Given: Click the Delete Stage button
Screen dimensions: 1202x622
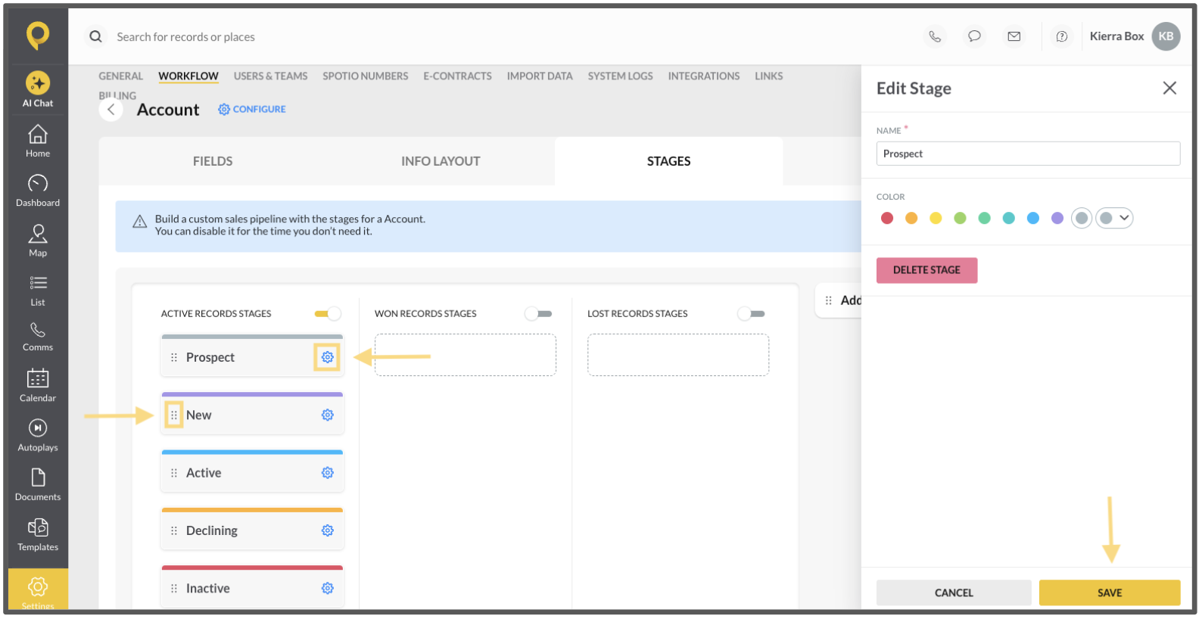Looking at the screenshot, I should 927,271.
